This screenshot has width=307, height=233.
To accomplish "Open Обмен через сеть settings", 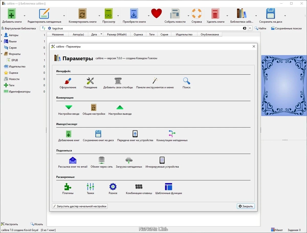I will 102,162.
